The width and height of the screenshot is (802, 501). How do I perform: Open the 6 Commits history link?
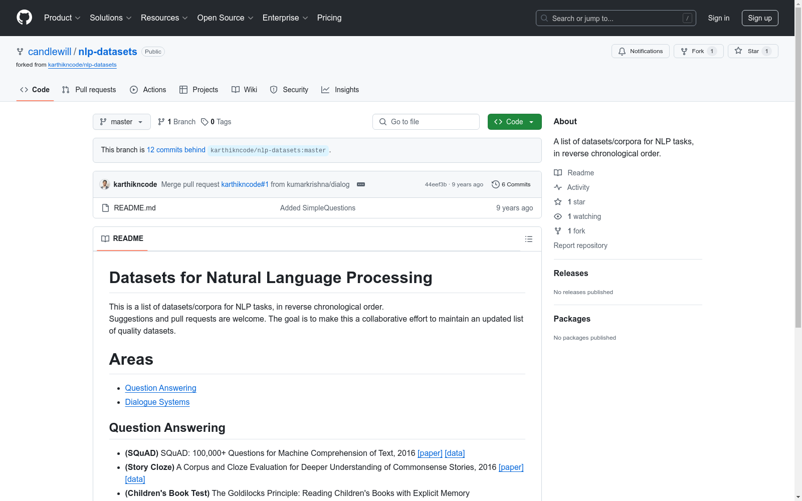pyautogui.click(x=511, y=184)
